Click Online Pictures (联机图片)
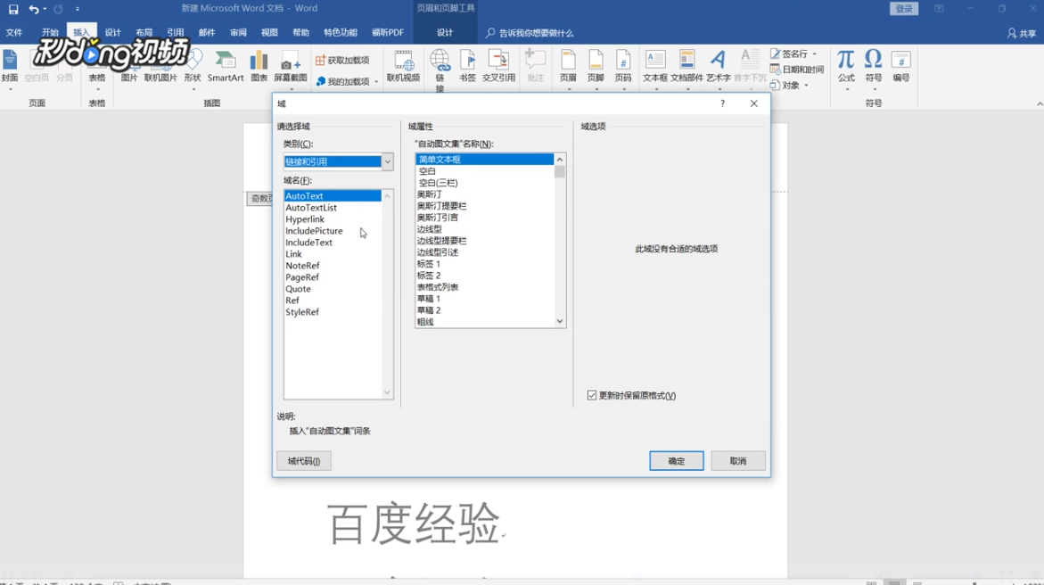 click(x=160, y=67)
